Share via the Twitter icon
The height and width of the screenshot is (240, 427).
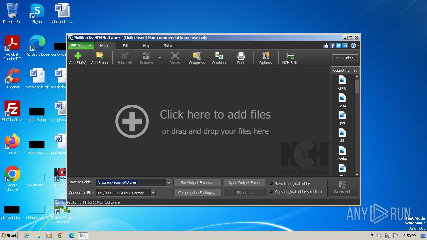[339, 46]
